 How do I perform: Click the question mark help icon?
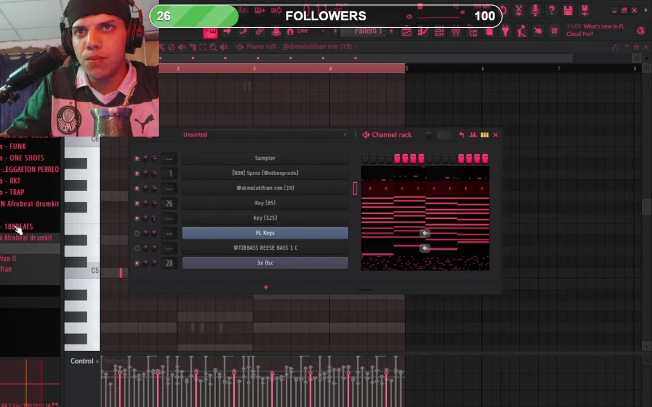(551, 10)
